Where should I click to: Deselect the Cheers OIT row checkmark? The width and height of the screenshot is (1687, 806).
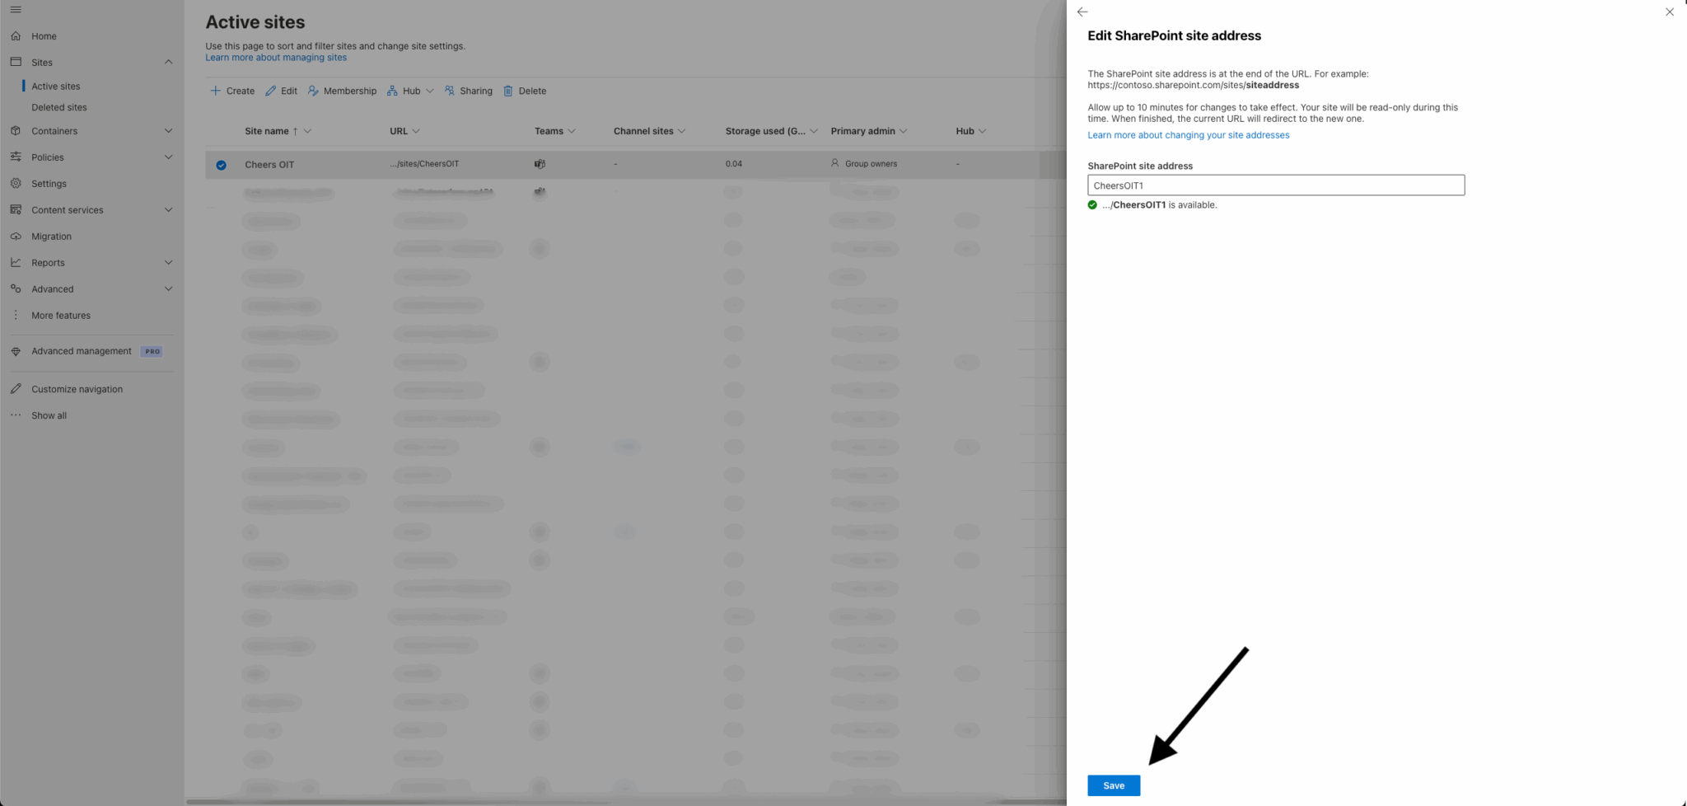pyautogui.click(x=221, y=164)
